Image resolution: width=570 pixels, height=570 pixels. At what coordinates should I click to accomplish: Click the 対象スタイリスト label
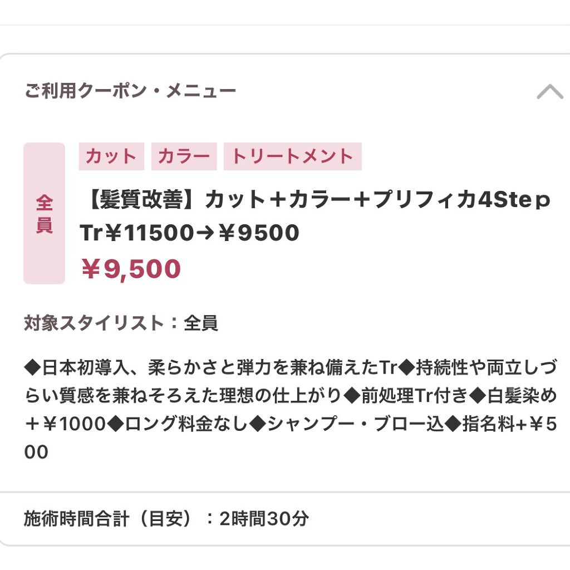pyautogui.click(x=94, y=323)
